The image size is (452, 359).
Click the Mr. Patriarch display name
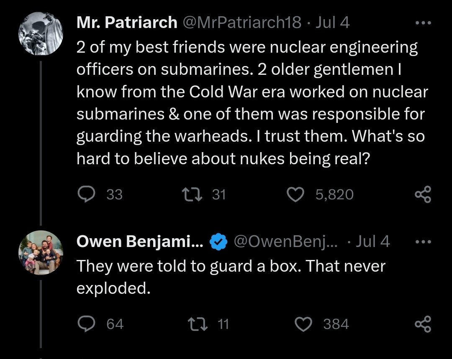click(127, 23)
